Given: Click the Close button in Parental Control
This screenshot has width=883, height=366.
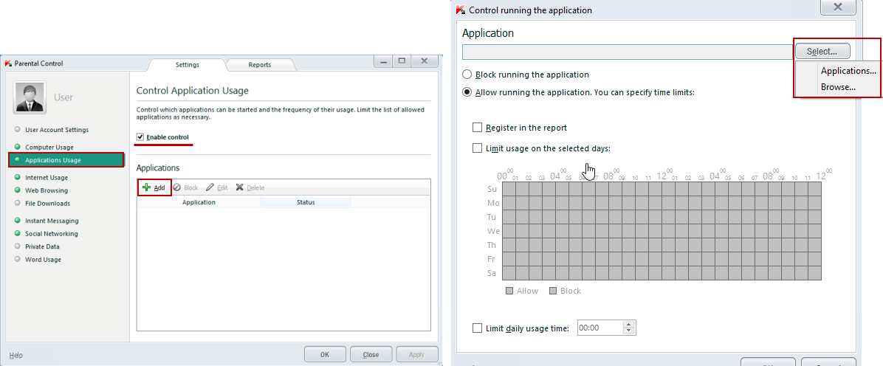Looking at the screenshot, I should click(371, 355).
